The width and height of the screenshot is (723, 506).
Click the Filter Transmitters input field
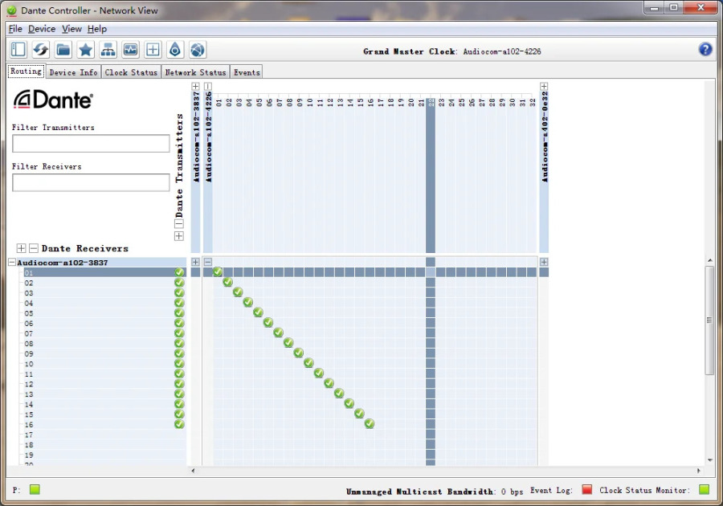click(x=91, y=143)
